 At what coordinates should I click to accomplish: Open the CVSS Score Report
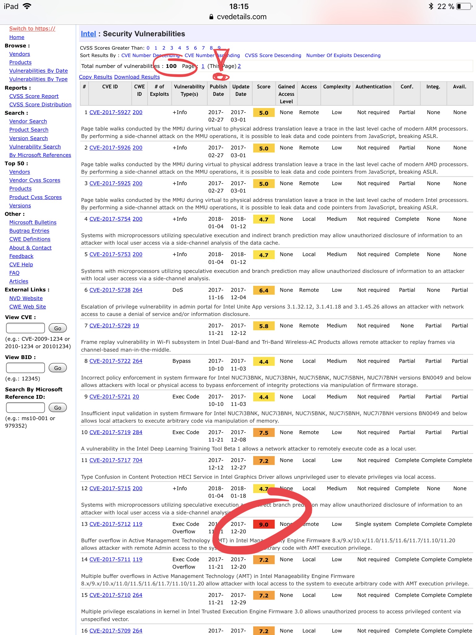tap(34, 96)
